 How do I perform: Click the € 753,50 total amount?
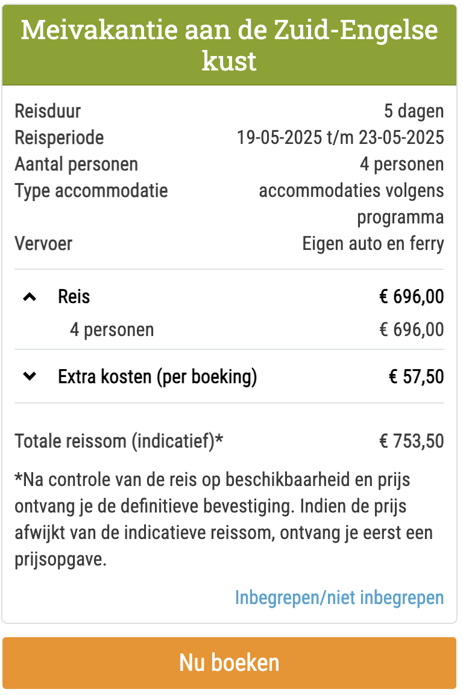pos(411,441)
